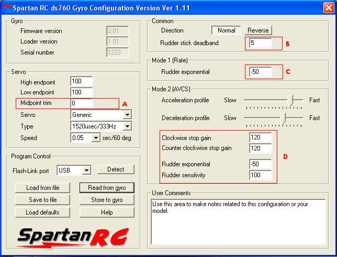This screenshot has height=257, width=337.
Task: Click the 'Acceleration profile' label
Action: tap(185, 100)
